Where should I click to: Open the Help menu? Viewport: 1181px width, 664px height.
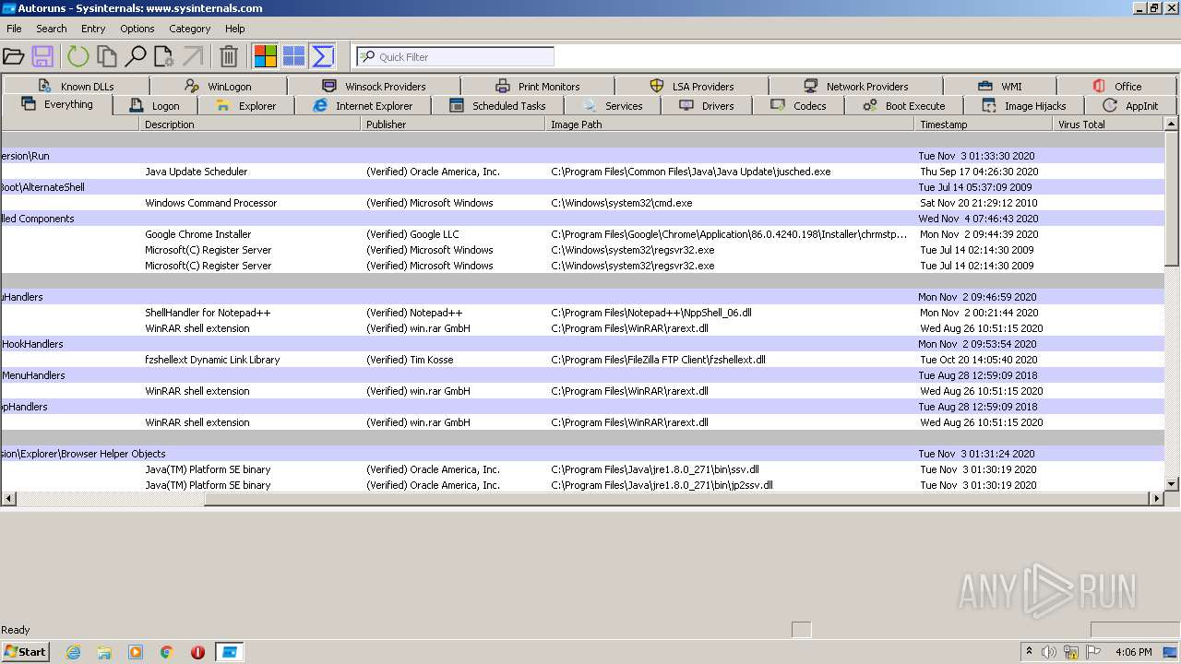coord(235,29)
